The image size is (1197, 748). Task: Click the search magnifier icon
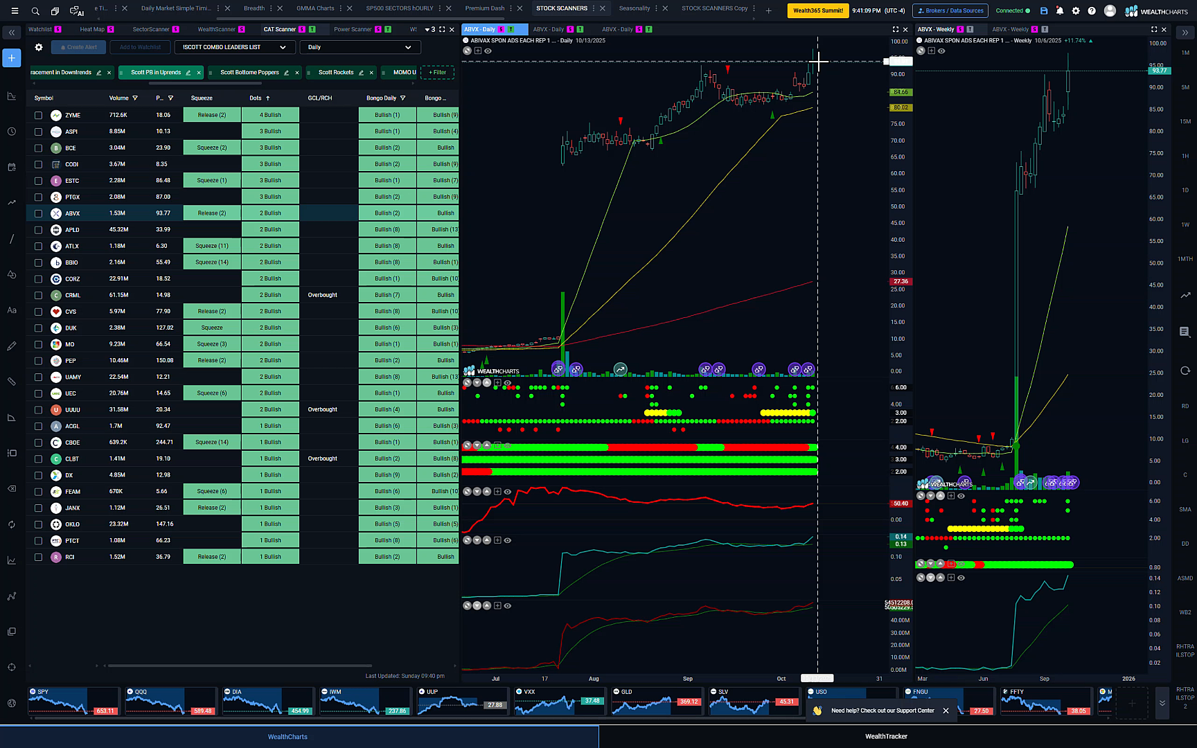[35, 11]
